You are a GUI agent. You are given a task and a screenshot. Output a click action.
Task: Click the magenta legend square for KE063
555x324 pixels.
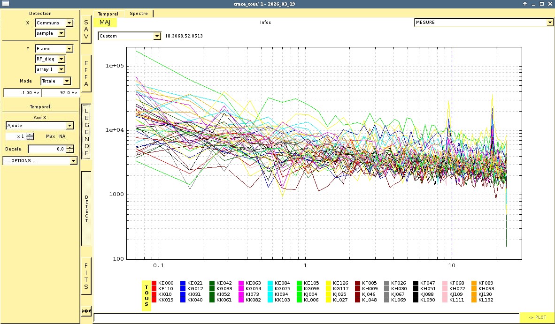241,283
